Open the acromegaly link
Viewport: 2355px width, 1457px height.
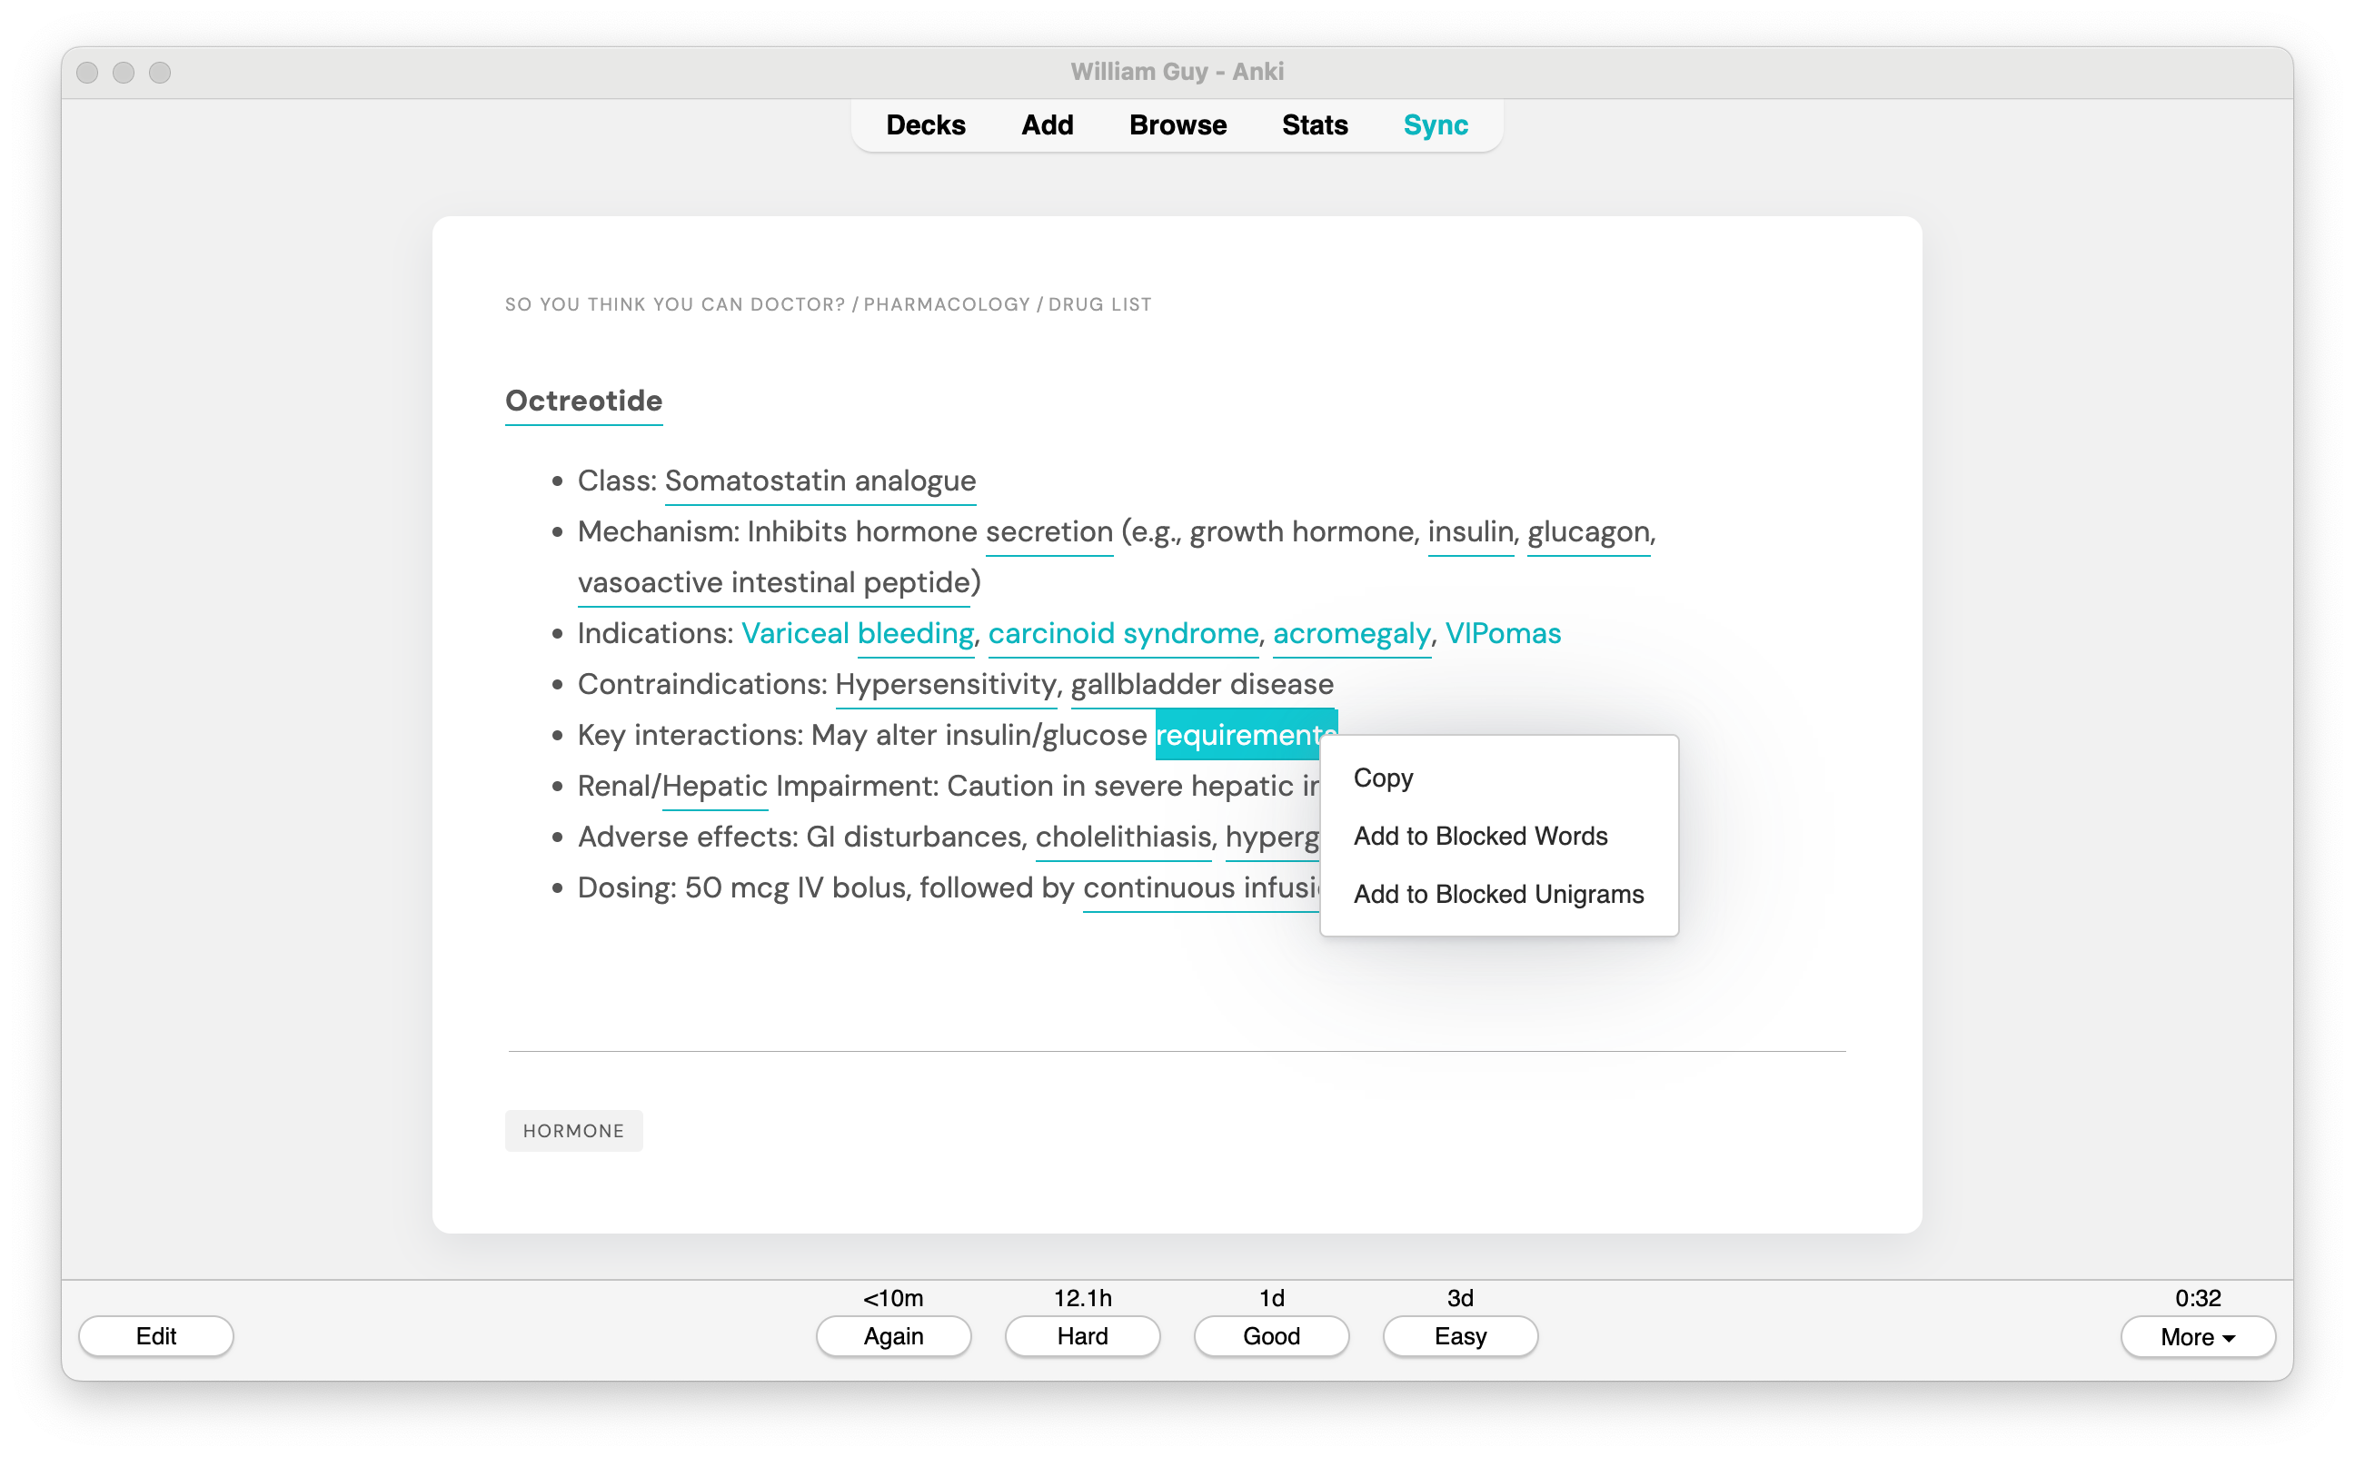[1350, 633]
